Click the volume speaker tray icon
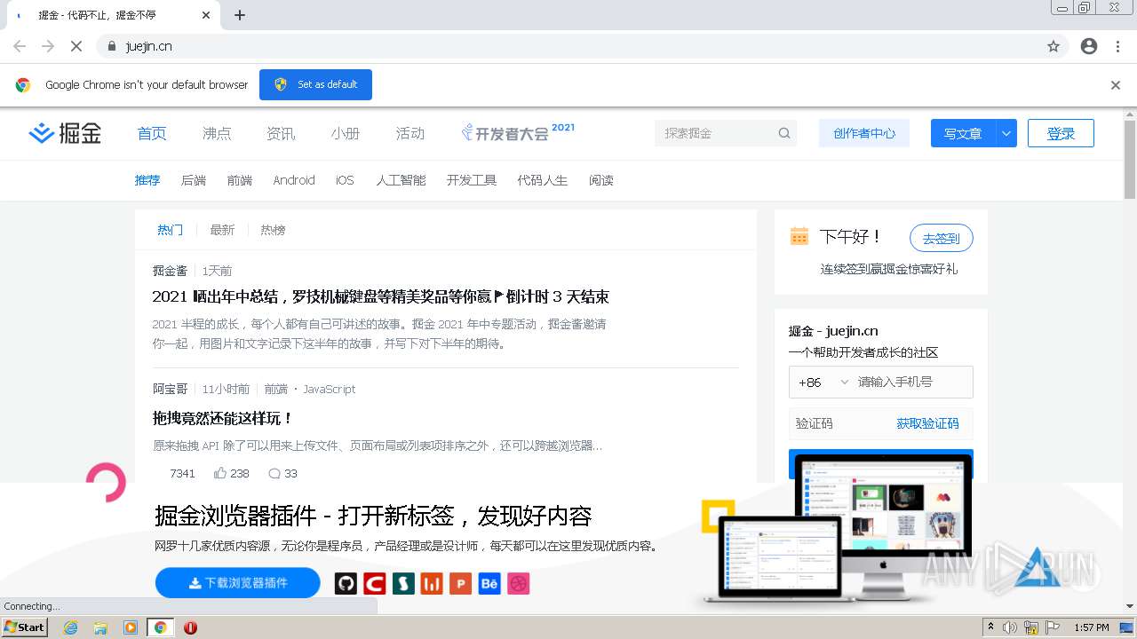The height and width of the screenshot is (639, 1137). (1010, 627)
